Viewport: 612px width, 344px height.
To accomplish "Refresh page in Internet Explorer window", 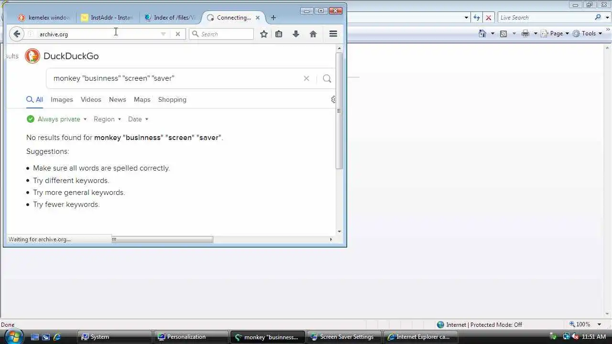I will [x=477, y=17].
